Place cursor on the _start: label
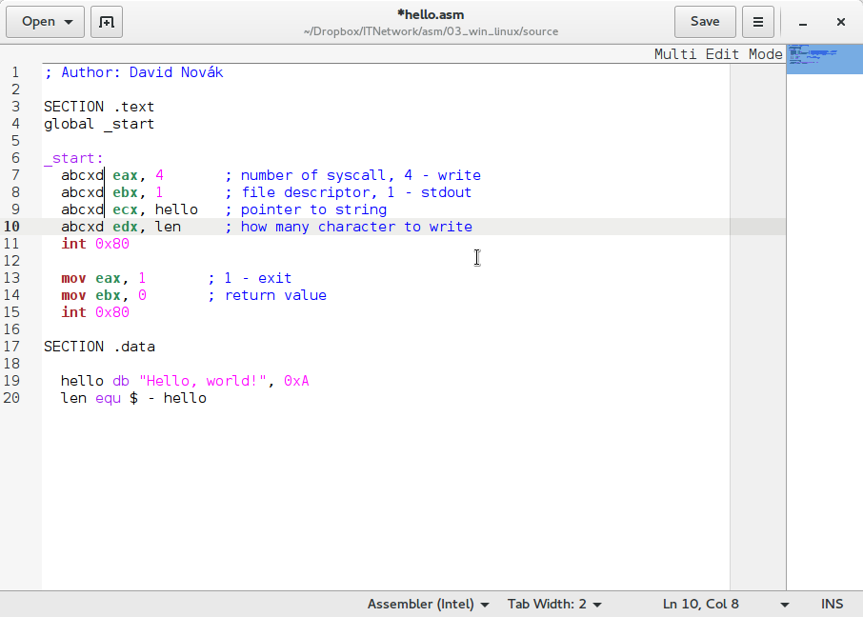 [x=73, y=158]
